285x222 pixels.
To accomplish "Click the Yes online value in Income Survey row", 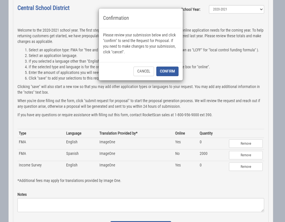I will (x=178, y=165).
